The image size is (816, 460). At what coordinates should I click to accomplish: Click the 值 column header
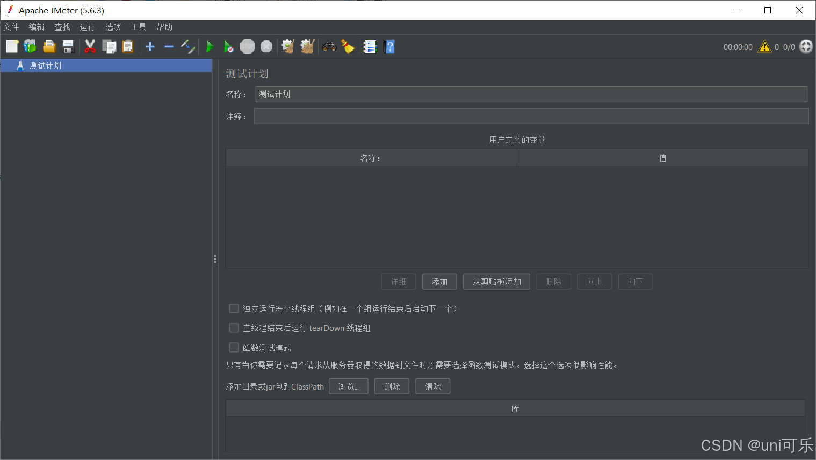coord(662,158)
